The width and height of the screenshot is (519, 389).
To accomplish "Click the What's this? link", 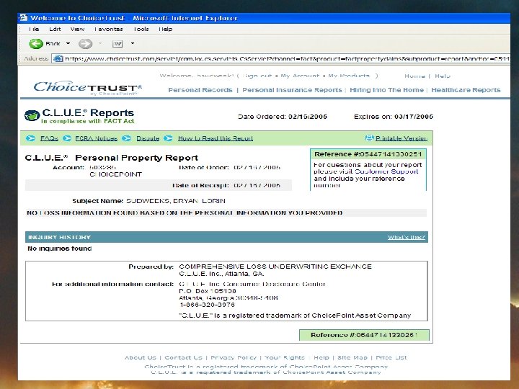I will pyautogui.click(x=407, y=237).
